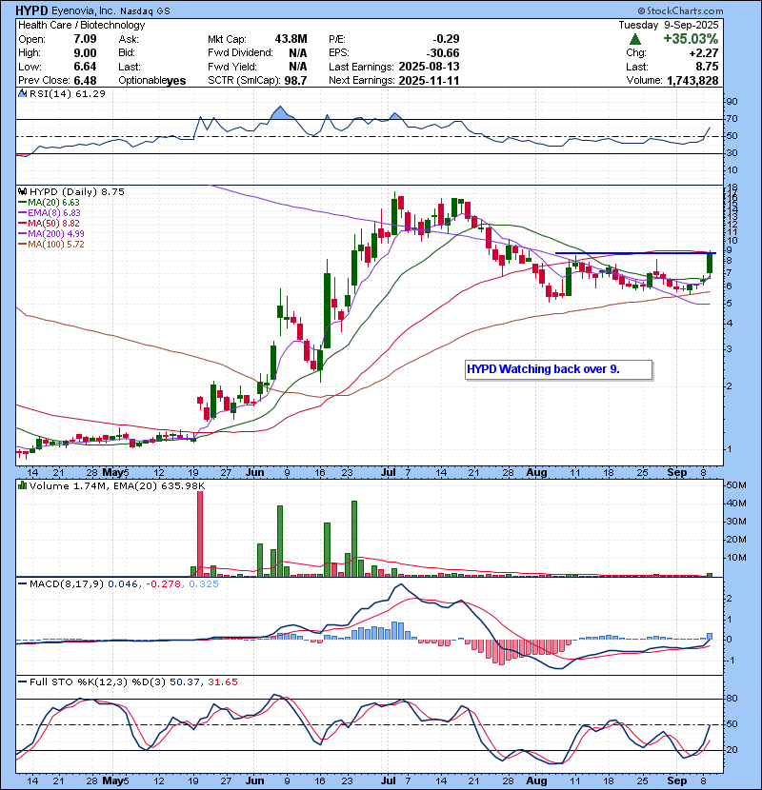Click the latest green candle on Sep 9
The height and width of the screenshot is (790, 762).
[710, 263]
